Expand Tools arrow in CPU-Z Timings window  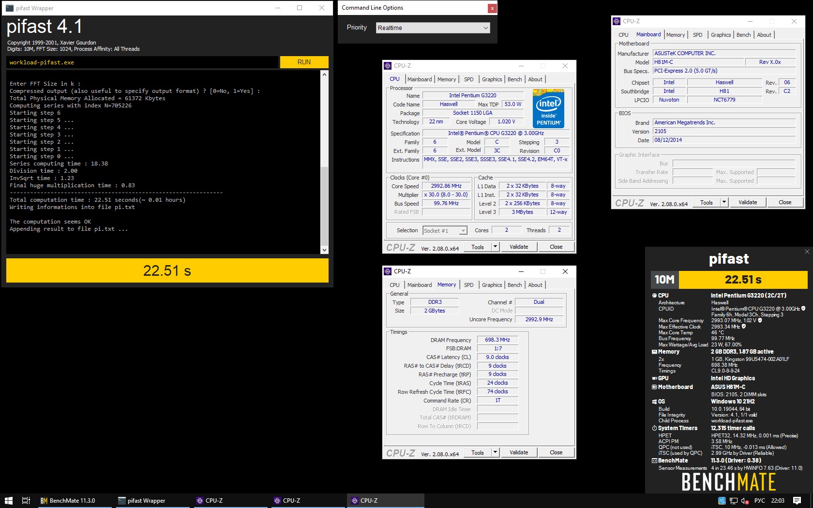[x=495, y=452]
